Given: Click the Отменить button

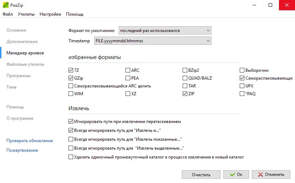Looking at the screenshot, I should pyautogui.click(x=271, y=174).
